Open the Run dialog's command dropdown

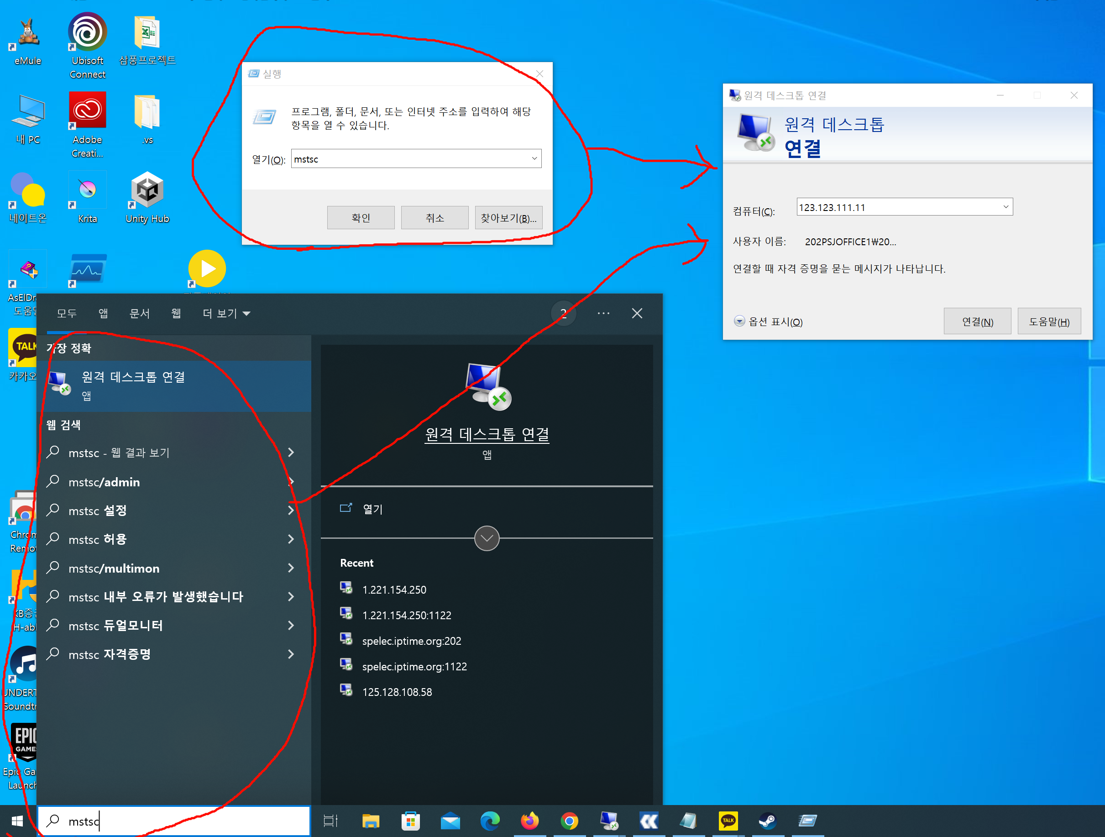534,158
